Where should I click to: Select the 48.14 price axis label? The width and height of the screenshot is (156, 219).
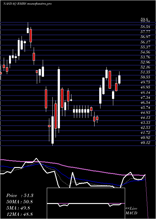(x=145, y=93)
